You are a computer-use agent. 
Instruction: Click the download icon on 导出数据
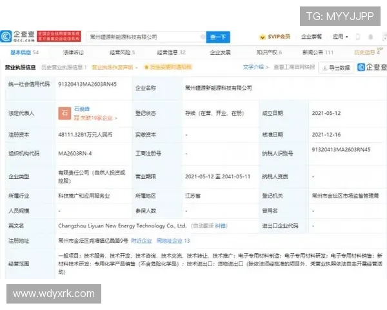325,68
